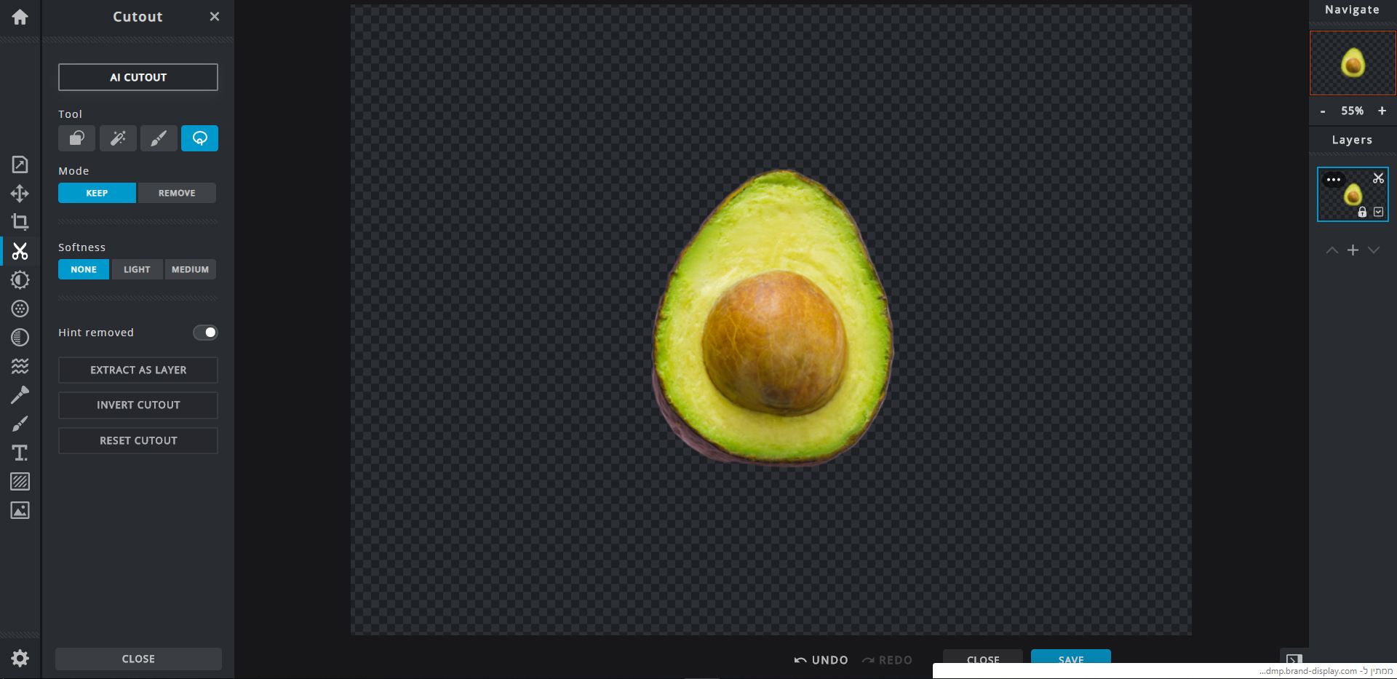Move layer down with the down chevron
This screenshot has width=1397, height=679.
click(1374, 250)
